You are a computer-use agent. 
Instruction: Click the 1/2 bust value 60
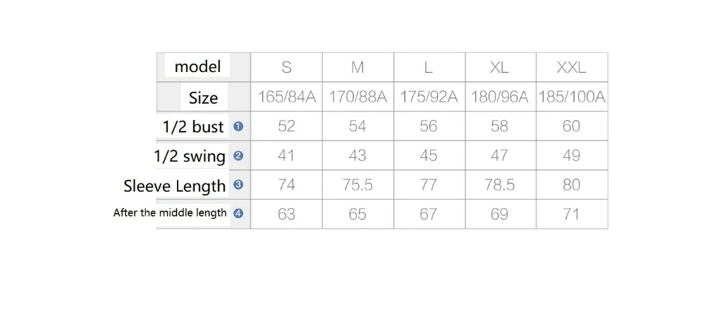571,126
